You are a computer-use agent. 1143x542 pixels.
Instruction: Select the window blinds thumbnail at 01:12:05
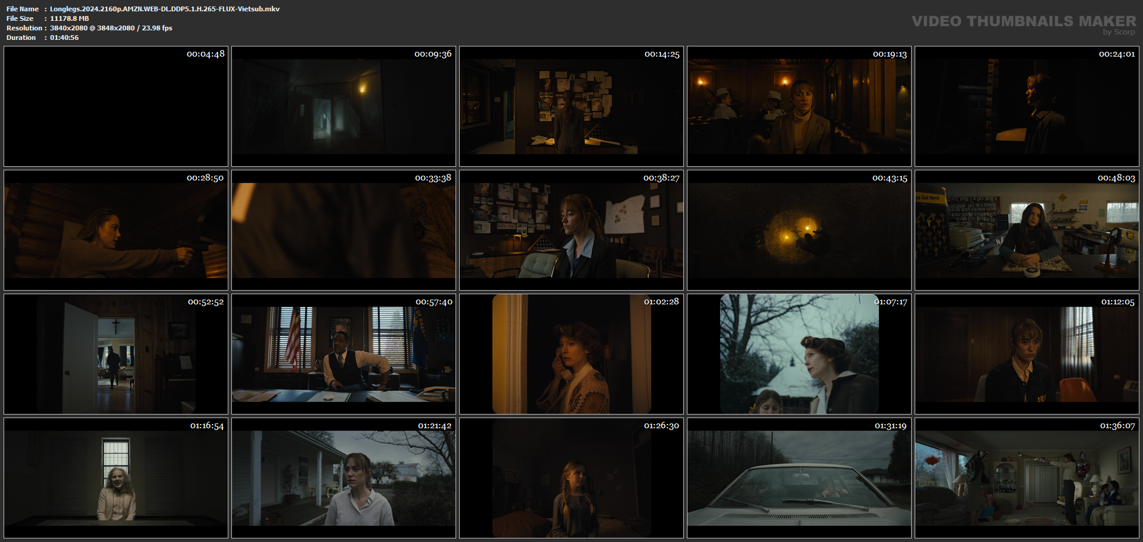click(1027, 354)
